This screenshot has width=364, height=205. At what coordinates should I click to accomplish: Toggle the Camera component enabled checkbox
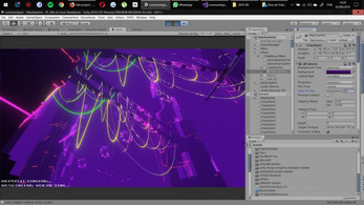[x=305, y=64]
